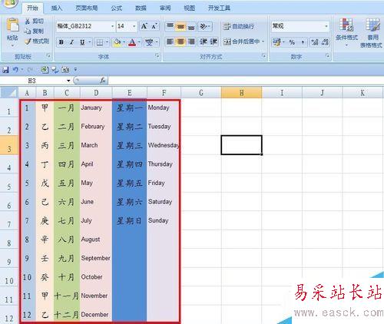Expand the Name Box dropdown
Screen dimensions: 384x324
click(x=68, y=81)
